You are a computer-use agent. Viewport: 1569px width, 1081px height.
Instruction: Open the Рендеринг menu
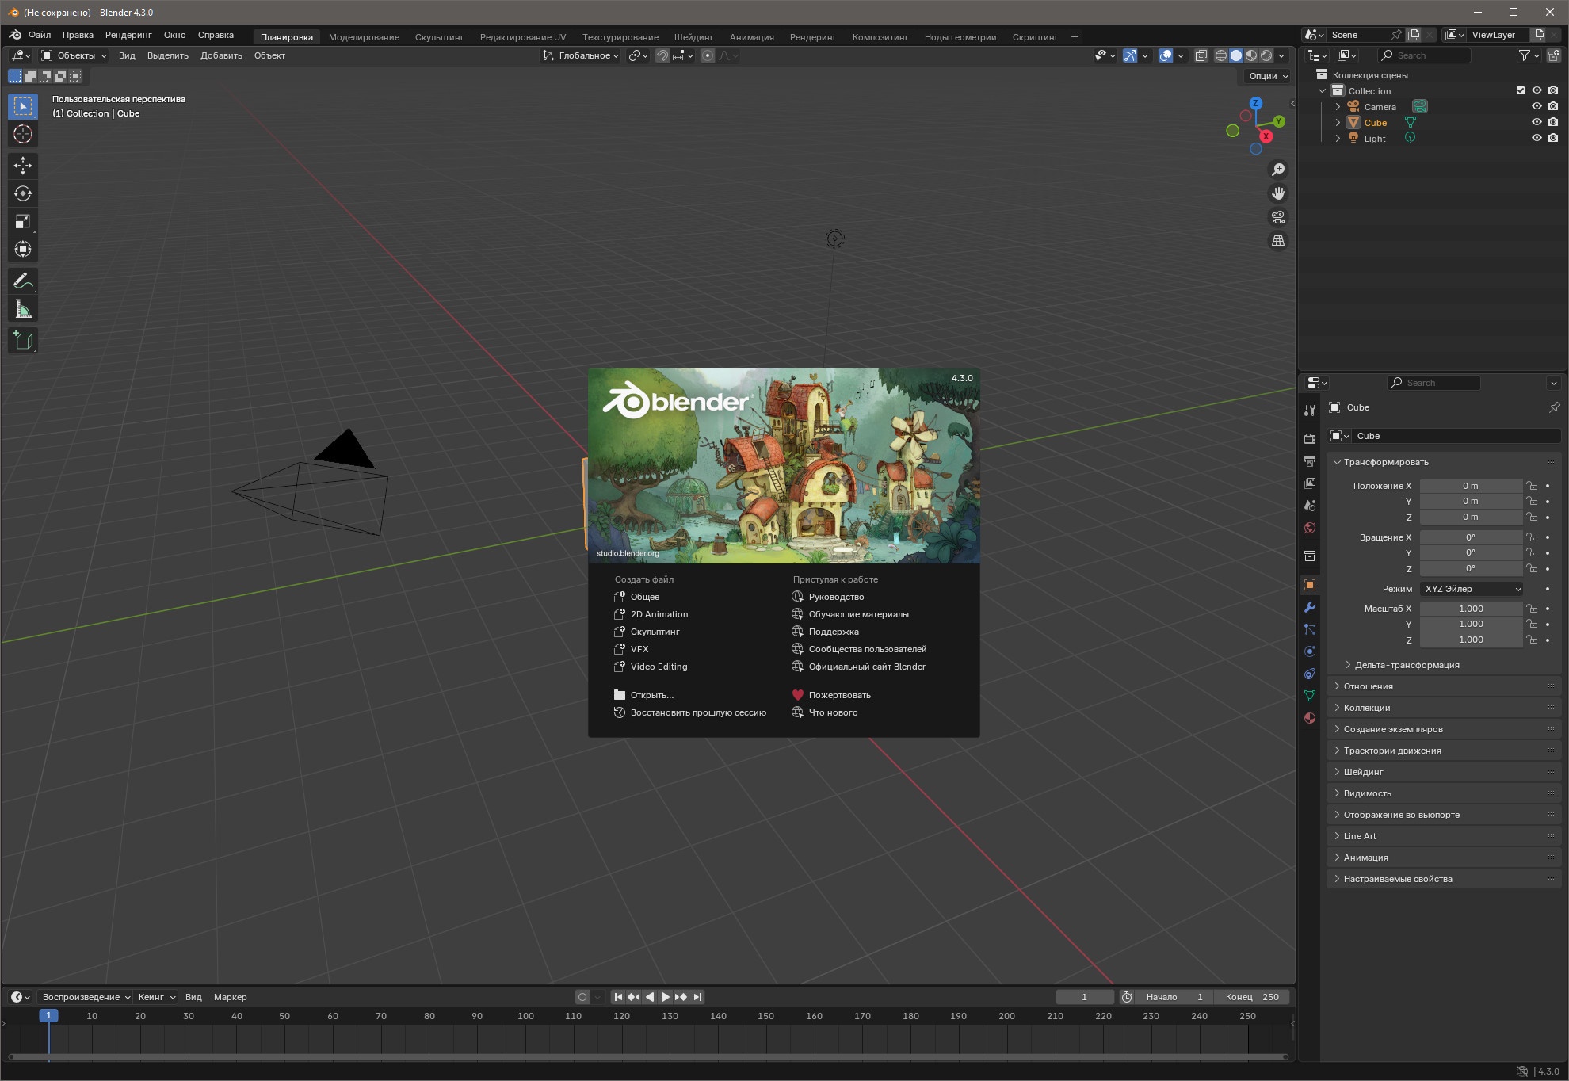[x=128, y=35]
